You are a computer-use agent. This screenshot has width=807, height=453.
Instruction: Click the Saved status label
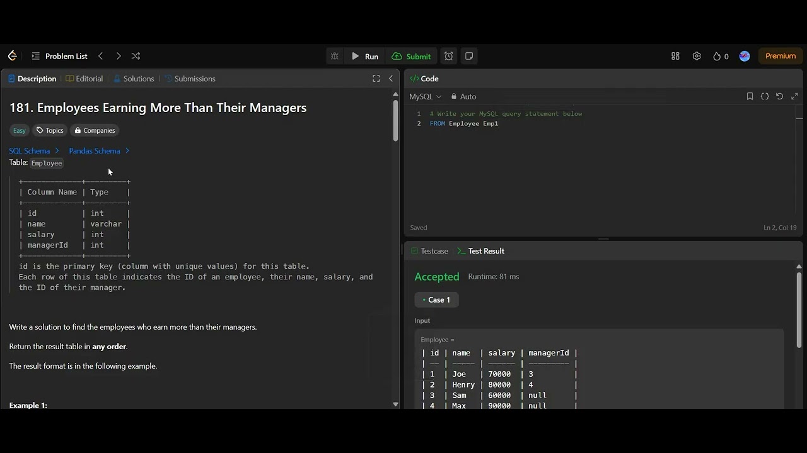[x=419, y=228]
